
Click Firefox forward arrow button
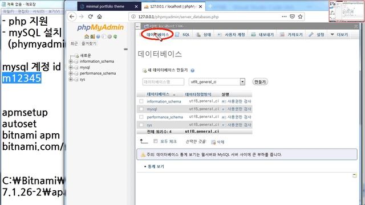tap(81, 17)
